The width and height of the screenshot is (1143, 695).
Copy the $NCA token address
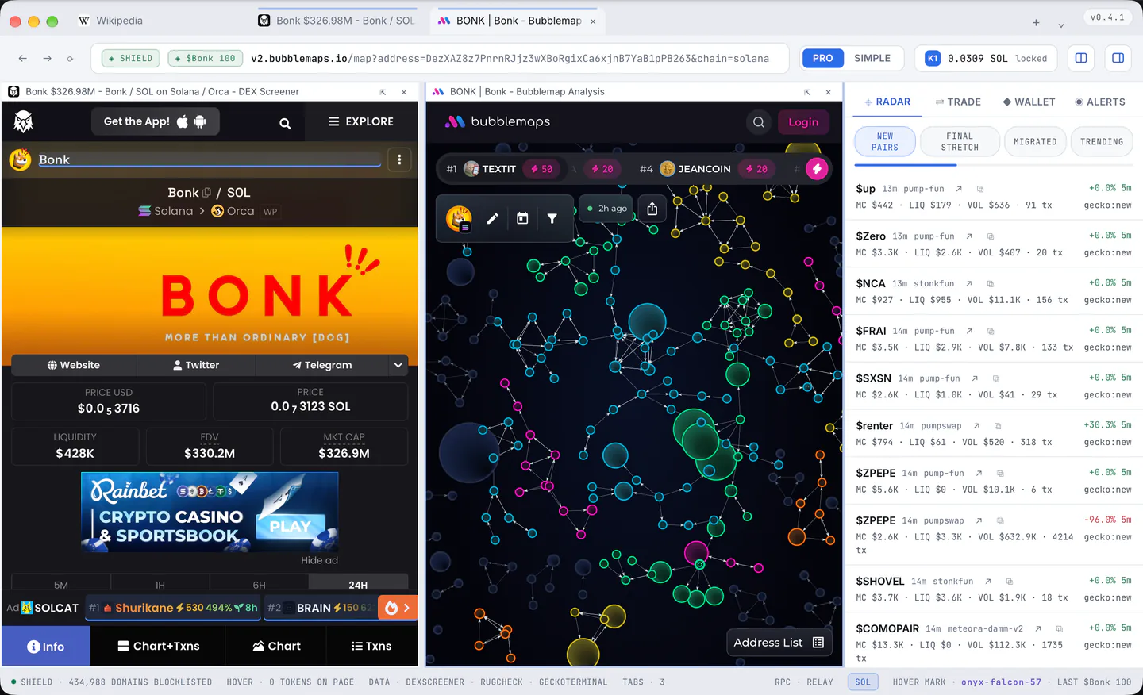click(991, 283)
